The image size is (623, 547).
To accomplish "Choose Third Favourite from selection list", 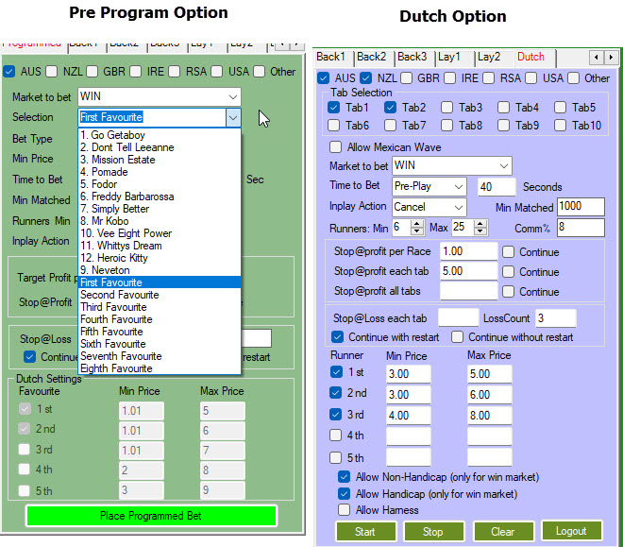I will pyautogui.click(x=113, y=307).
